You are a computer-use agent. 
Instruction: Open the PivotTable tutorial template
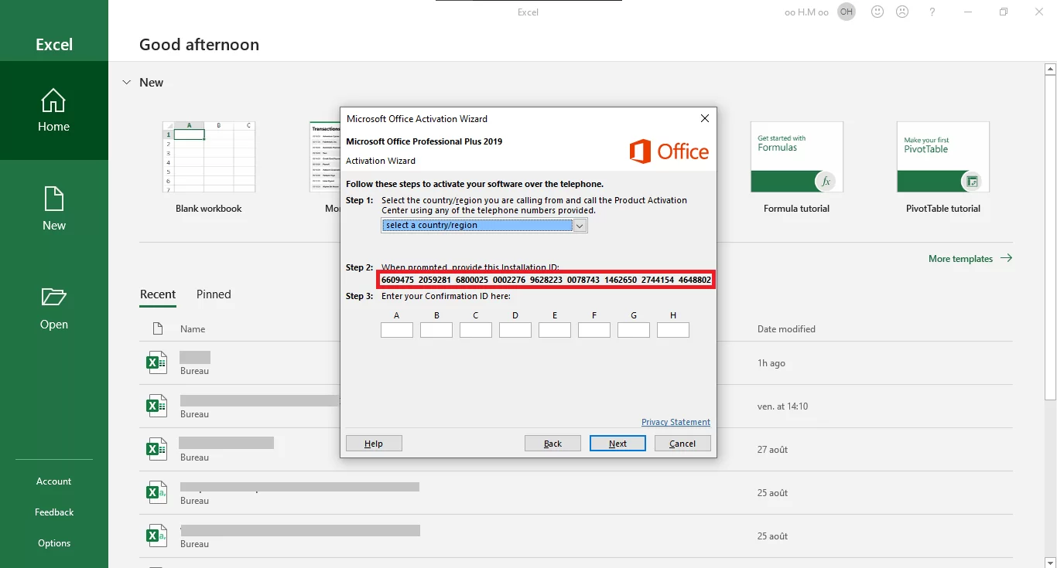943,168
